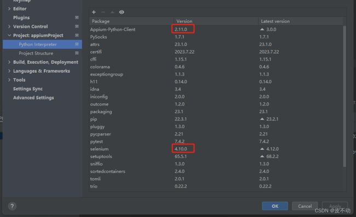
Task: Select the h11 package row
Action: coord(216,81)
